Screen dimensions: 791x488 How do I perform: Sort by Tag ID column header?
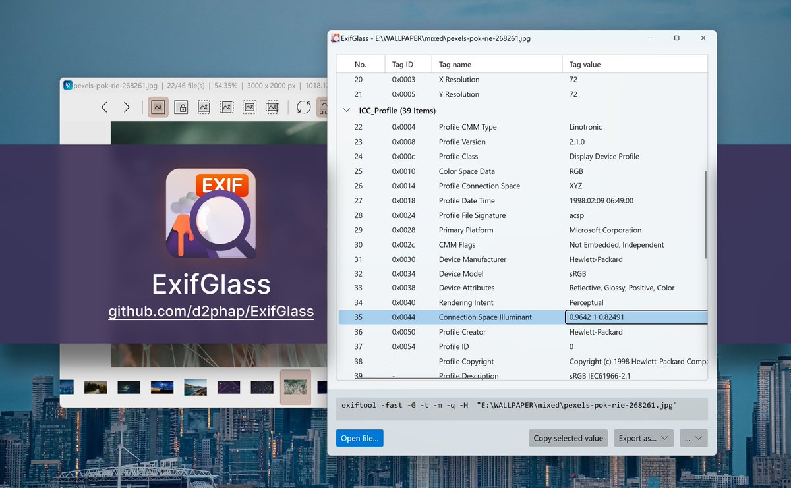[408, 65]
